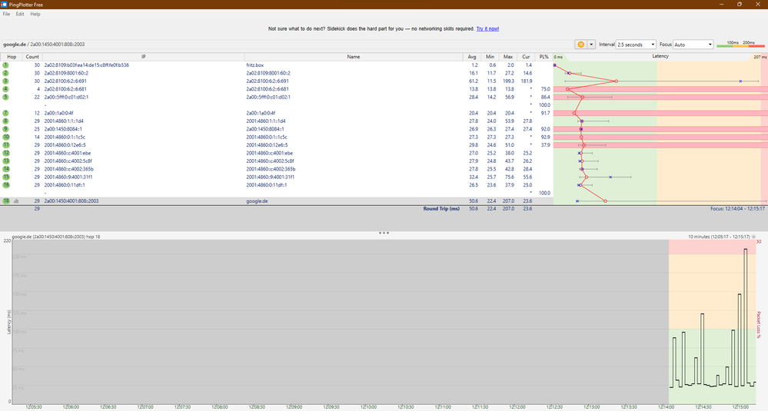768x411 pixels.
Task: Select the 2001:4860:1:1::1d4 IP cell
Action: click(64, 121)
